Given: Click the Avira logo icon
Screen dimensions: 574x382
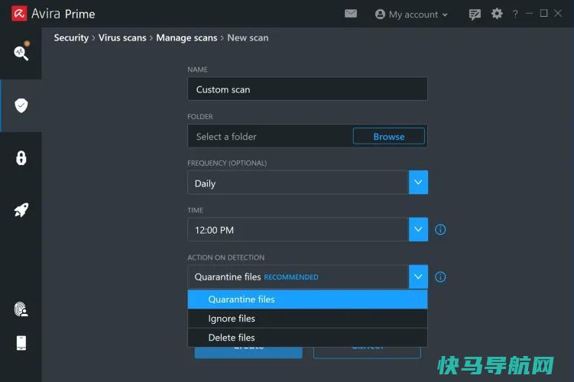Looking at the screenshot, I should (x=19, y=14).
